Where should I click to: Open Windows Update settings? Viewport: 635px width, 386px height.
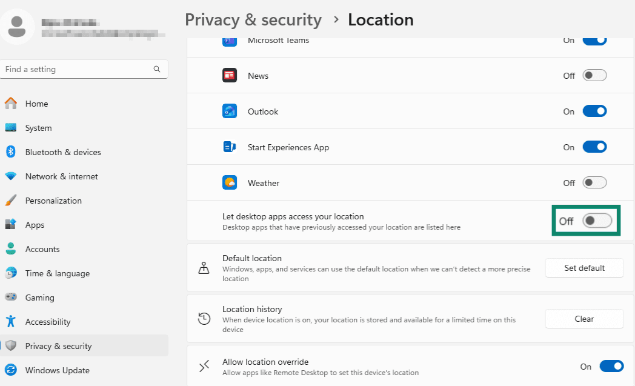pos(84,370)
